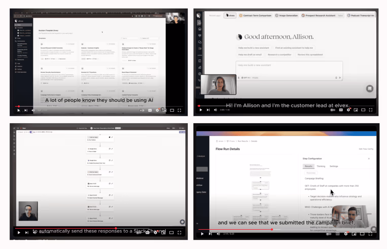Click microphone icon in prompt box

tap(336, 78)
